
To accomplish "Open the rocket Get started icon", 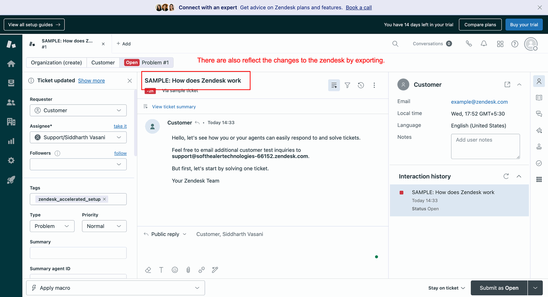I will point(11,180).
